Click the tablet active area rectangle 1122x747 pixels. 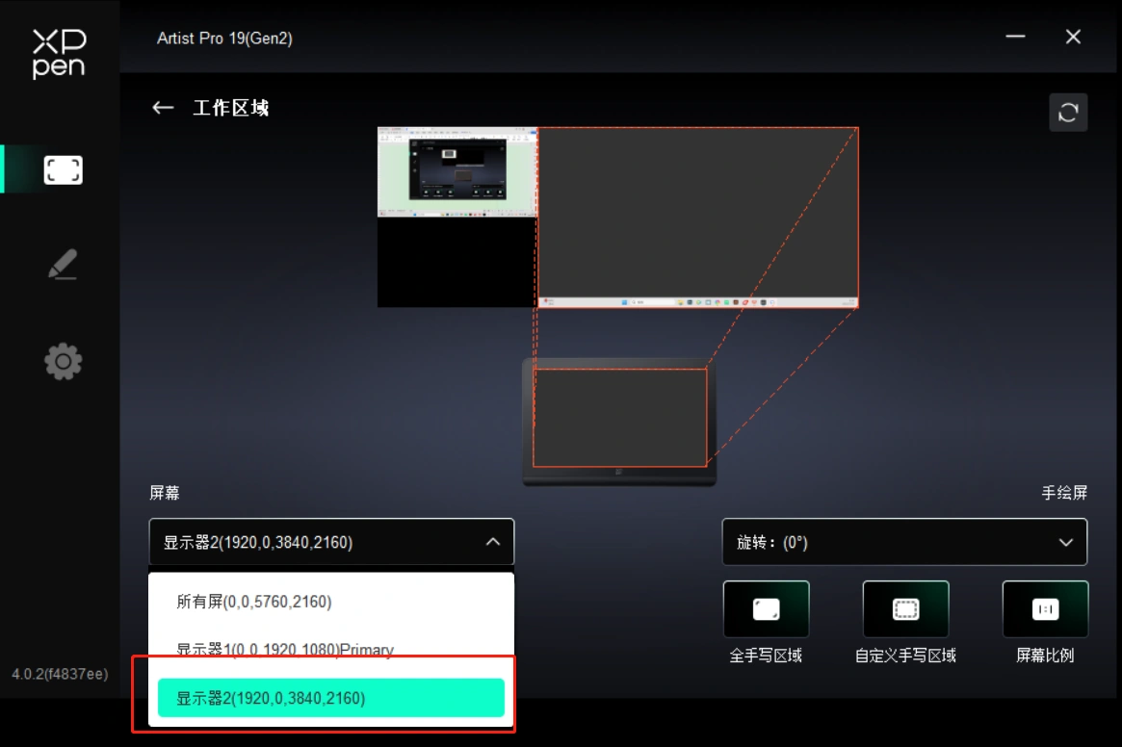[x=619, y=418]
